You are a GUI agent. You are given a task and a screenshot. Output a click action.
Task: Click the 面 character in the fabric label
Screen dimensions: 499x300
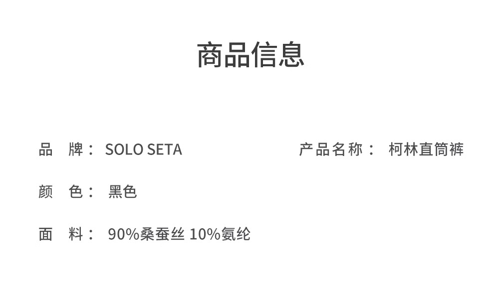tap(46, 234)
